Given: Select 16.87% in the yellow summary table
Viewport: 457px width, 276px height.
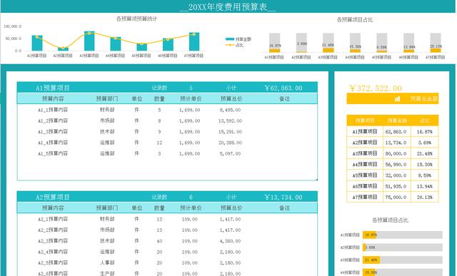Looking at the screenshot, I should tap(425, 132).
